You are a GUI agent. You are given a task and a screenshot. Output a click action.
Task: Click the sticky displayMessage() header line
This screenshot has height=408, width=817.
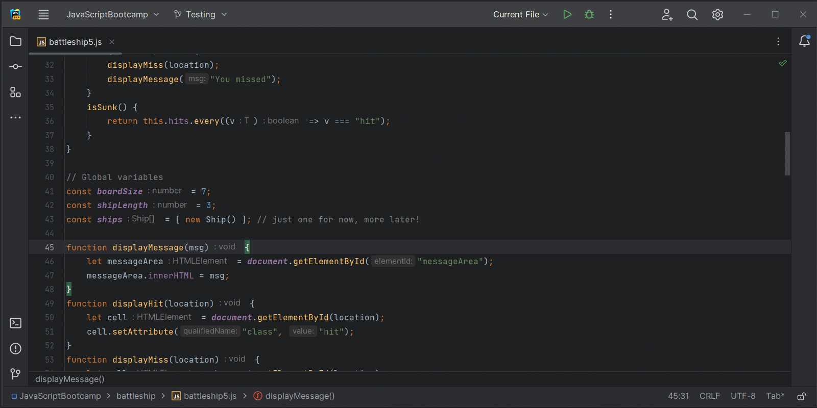click(69, 379)
